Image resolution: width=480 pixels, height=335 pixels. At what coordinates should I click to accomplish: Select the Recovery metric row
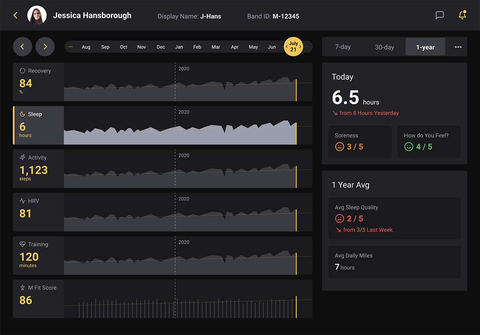point(39,82)
